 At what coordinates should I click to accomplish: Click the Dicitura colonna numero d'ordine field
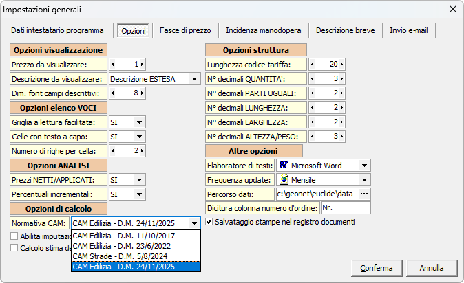pos(346,208)
